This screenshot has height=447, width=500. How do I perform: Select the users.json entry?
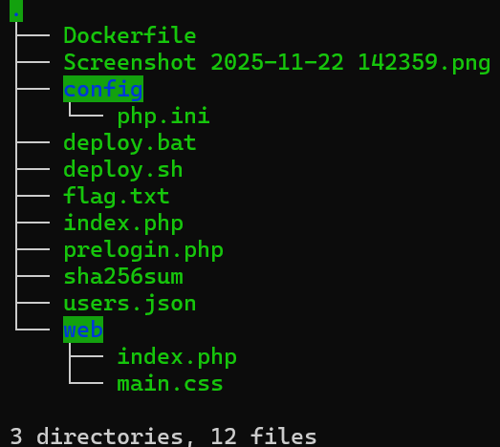tap(130, 304)
